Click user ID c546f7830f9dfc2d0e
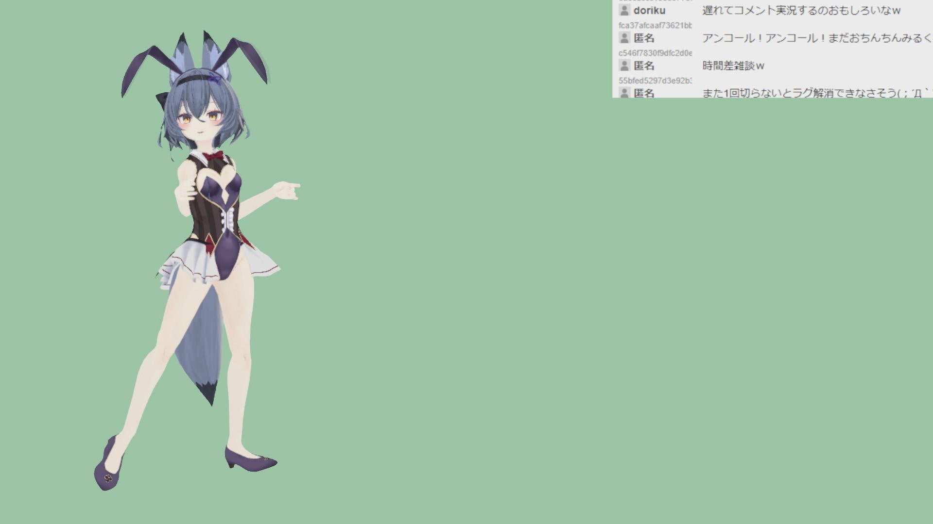Image resolution: width=933 pixels, height=524 pixels. click(655, 53)
